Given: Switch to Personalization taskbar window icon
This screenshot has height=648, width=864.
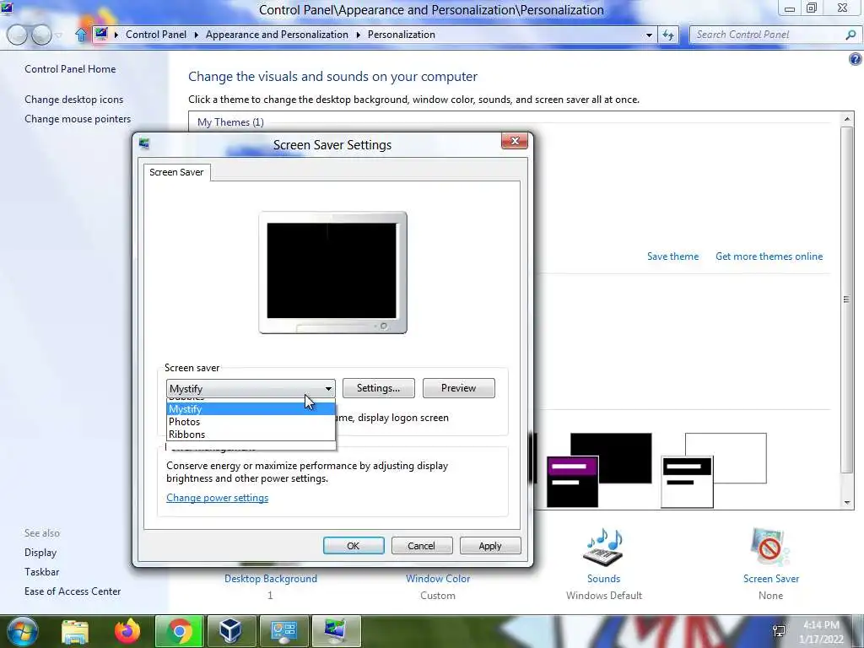Looking at the screenshot, I should [x=336, y=631].
